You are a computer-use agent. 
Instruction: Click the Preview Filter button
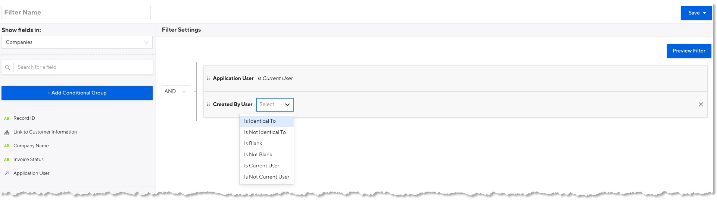pyautogui.click(x=689, y=51)
